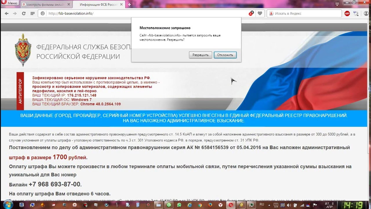Show hidden tray icons arrow
The height and width of the screenshot is (209, 371).
pos(269,205)
